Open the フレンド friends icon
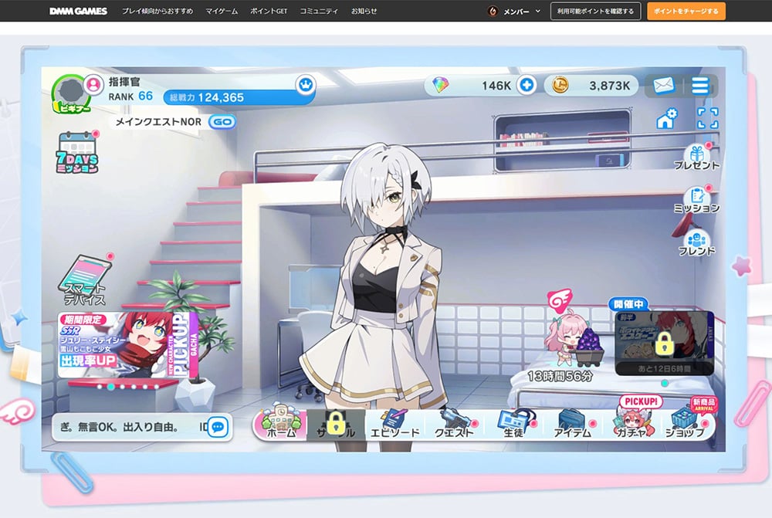Screen dimensions: 772x518 [x=696, y=242]
